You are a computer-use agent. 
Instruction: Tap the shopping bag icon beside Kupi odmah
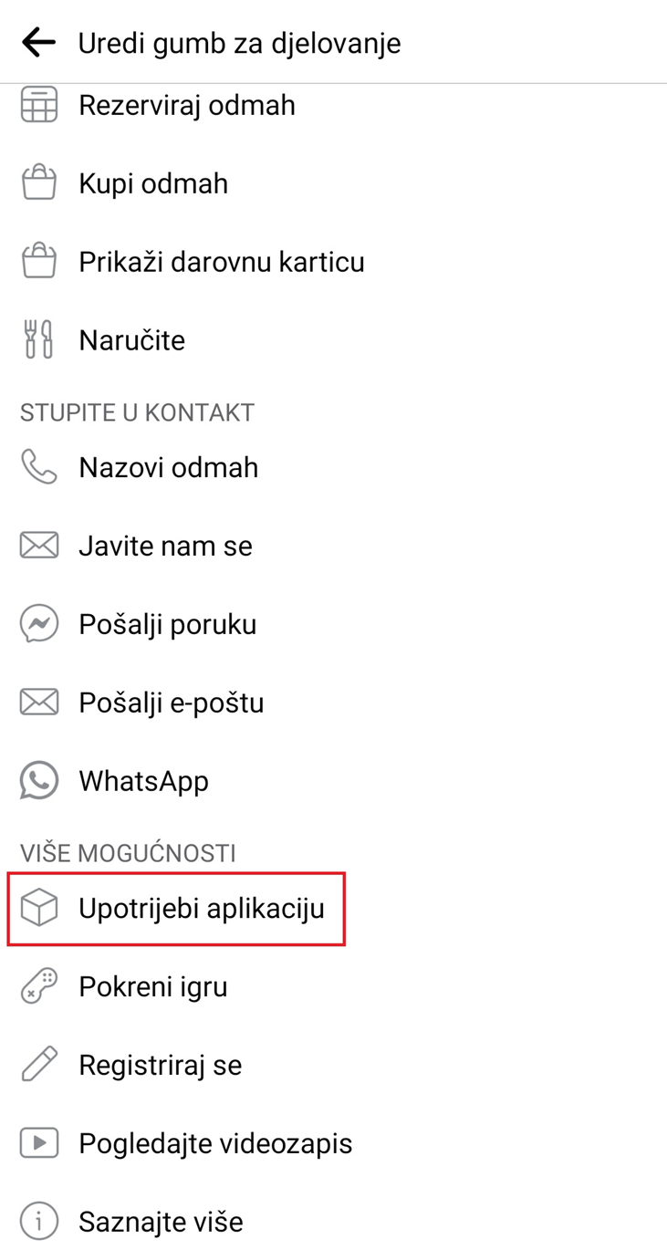(39, 183)
